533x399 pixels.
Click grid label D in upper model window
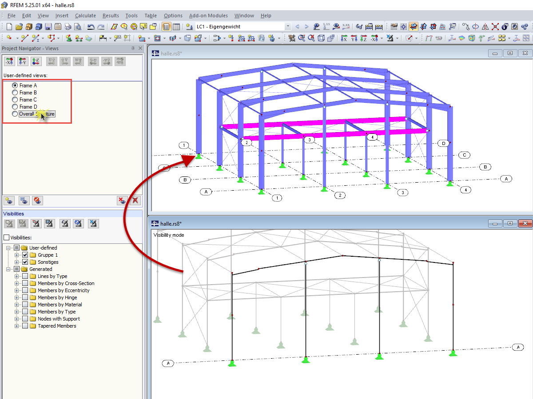[443, 143]
